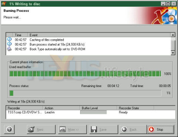Click the 100% read buffer value
178x137 pixels.
[x=168, y=74]
